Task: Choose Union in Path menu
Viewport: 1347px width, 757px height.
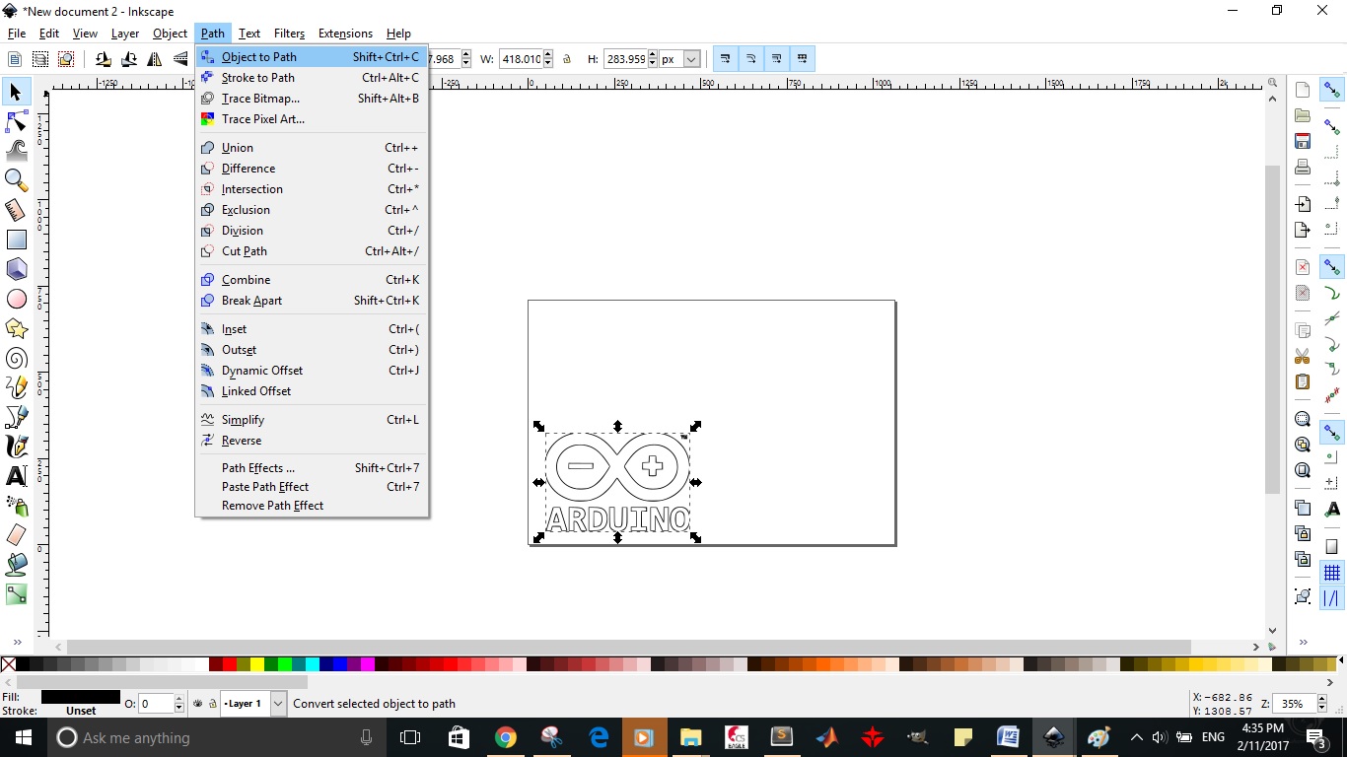Action: point(312,148)
